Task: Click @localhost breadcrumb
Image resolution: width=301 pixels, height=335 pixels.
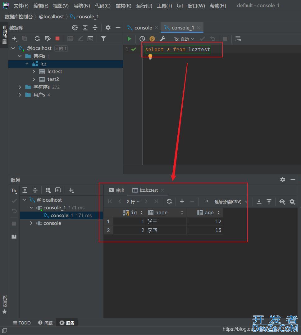Action: [51, 17]
